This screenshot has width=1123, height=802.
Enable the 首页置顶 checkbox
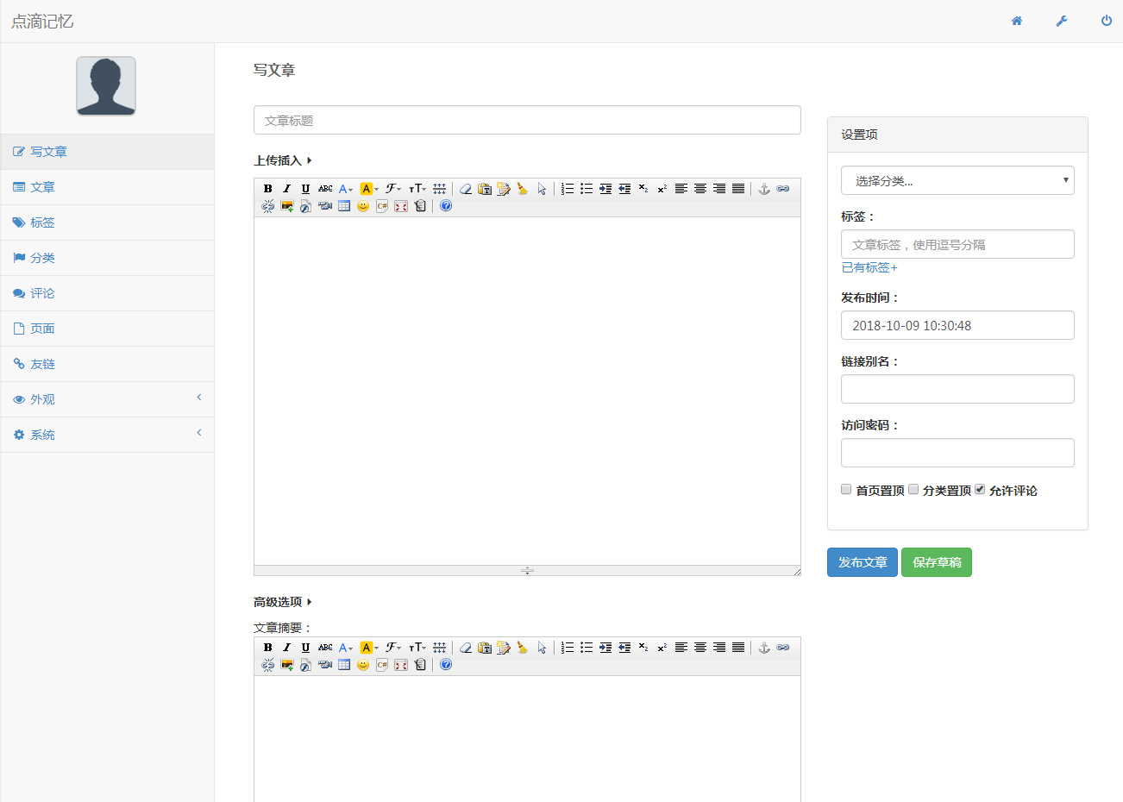click(x=846, y=489)
